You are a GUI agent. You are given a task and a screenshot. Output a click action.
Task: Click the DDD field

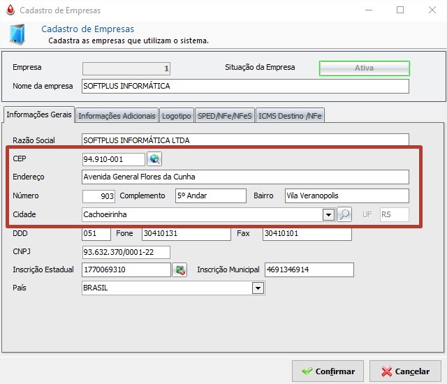(x=96, y=234)
